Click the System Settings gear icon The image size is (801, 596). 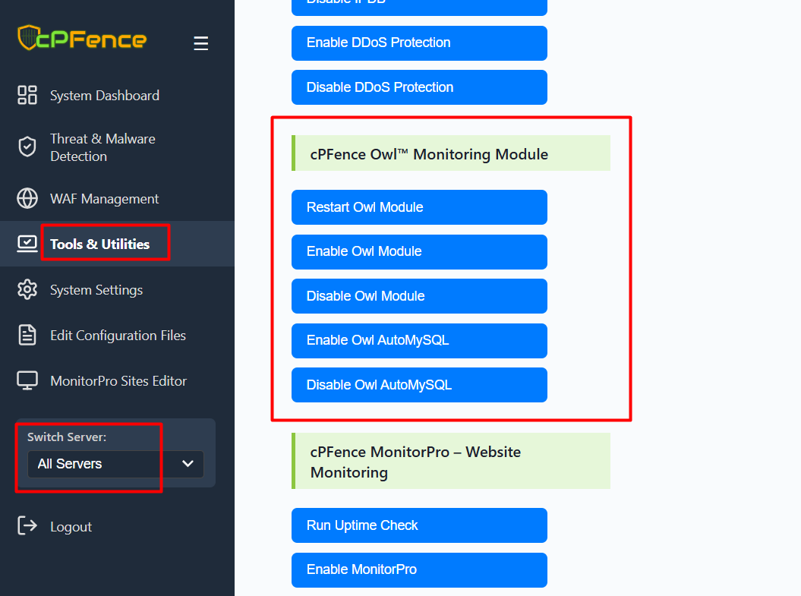(27, 290)
